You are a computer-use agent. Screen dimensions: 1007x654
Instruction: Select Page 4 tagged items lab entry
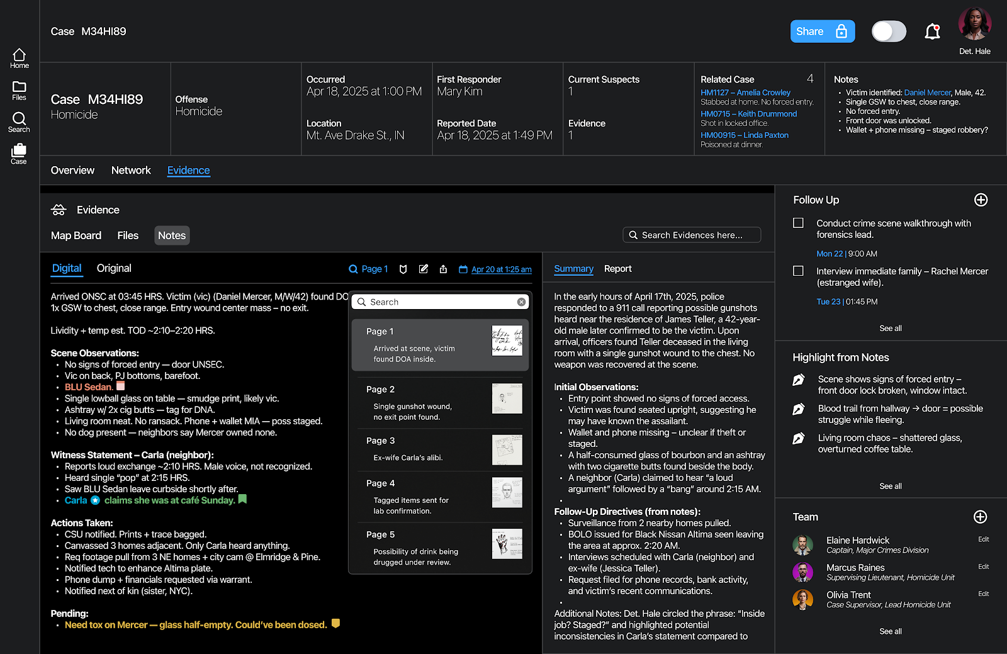point(440,497)
